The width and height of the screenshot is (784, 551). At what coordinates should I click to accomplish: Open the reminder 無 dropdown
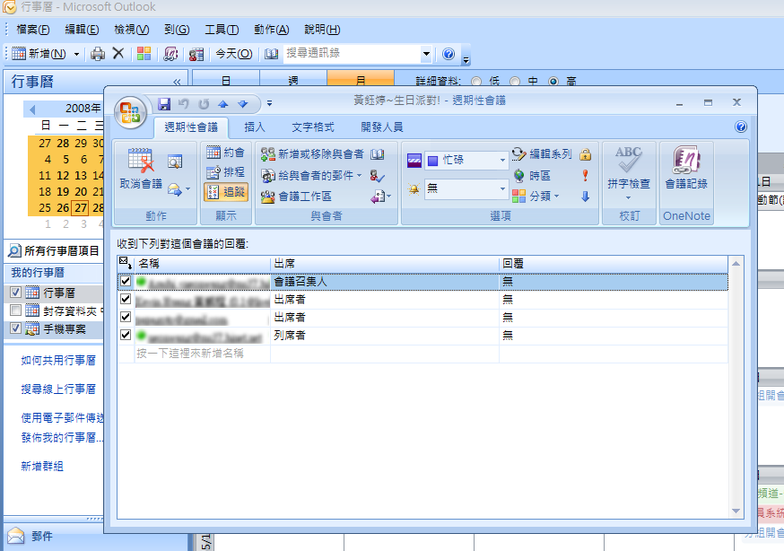click(x=502, y=188)
